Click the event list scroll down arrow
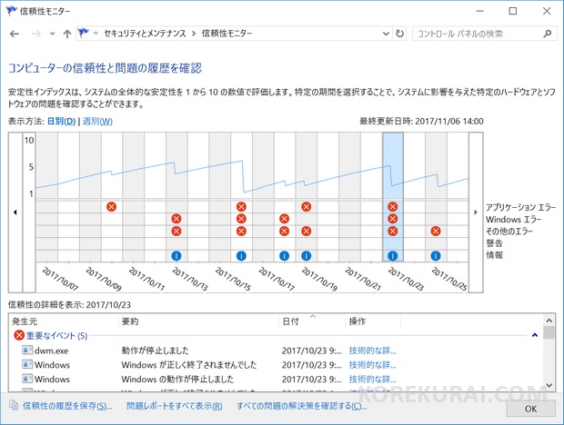 coord(549,385)
